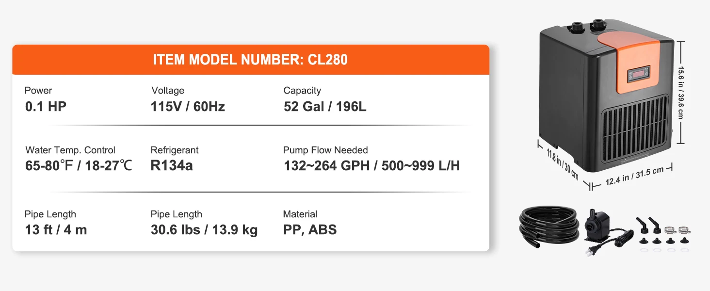Click the 0.1 HP power value
Viewport: 710px width, 291px height.
(46, 107)
